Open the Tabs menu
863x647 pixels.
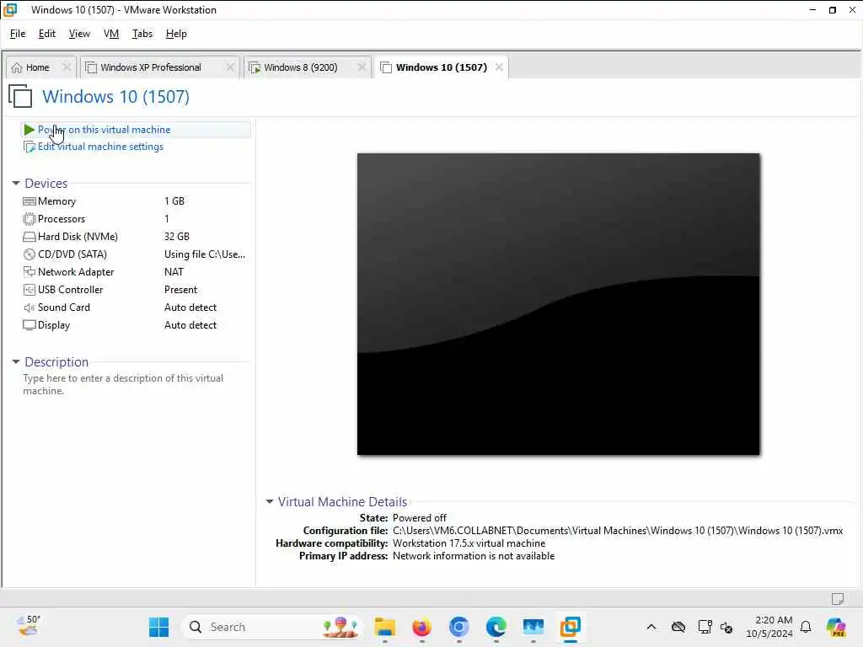tap(142, 34)
